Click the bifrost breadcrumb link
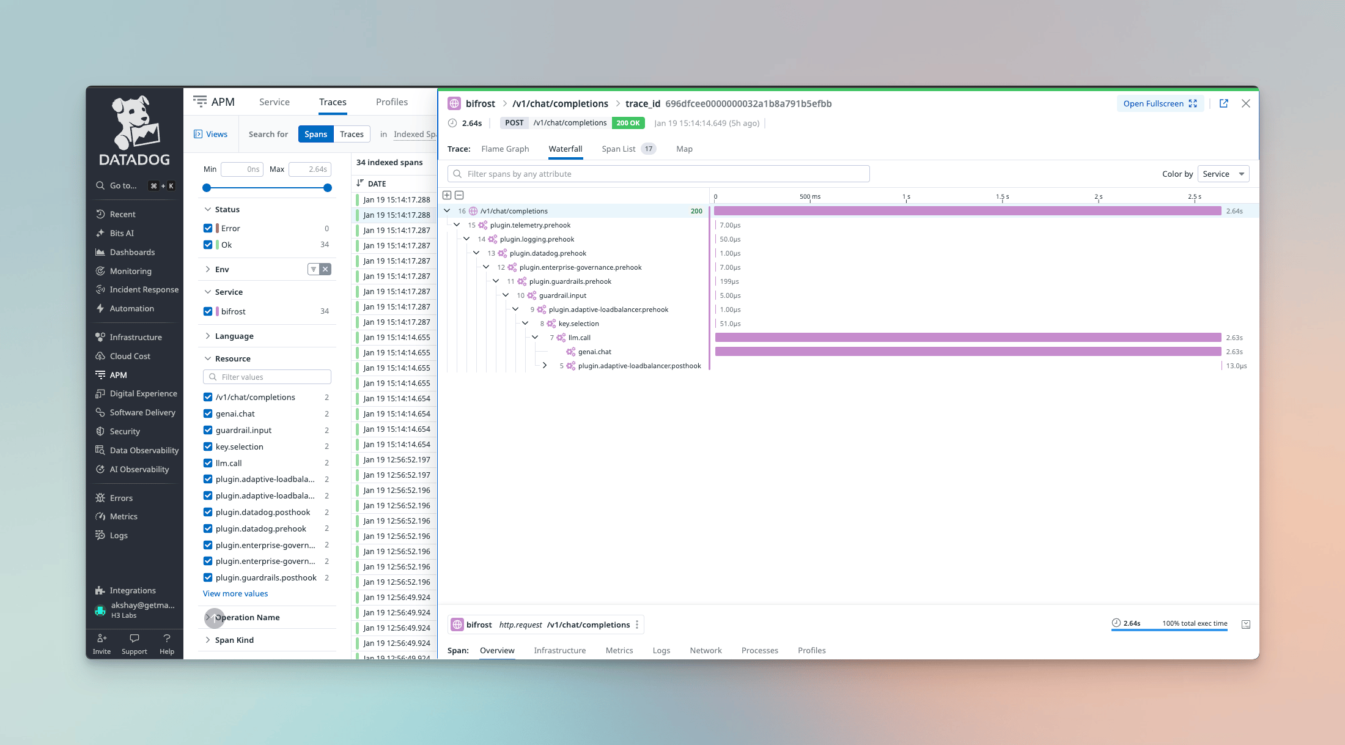The height and width of the screenshot is (745, 1345). click(x=481, y=103)
